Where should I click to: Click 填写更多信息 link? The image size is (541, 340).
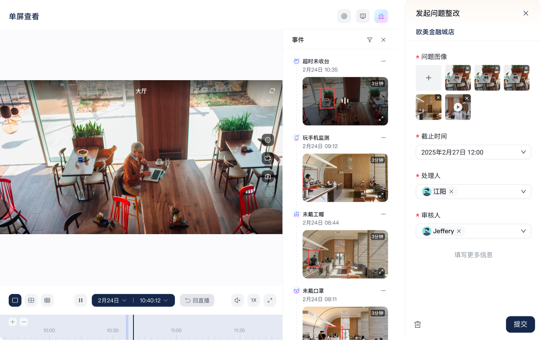[x=473, y=255]
